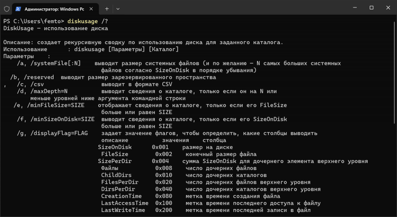Open a new tab with plus button
The width and height of the screenshot is (397, 217).
[107, 8]
